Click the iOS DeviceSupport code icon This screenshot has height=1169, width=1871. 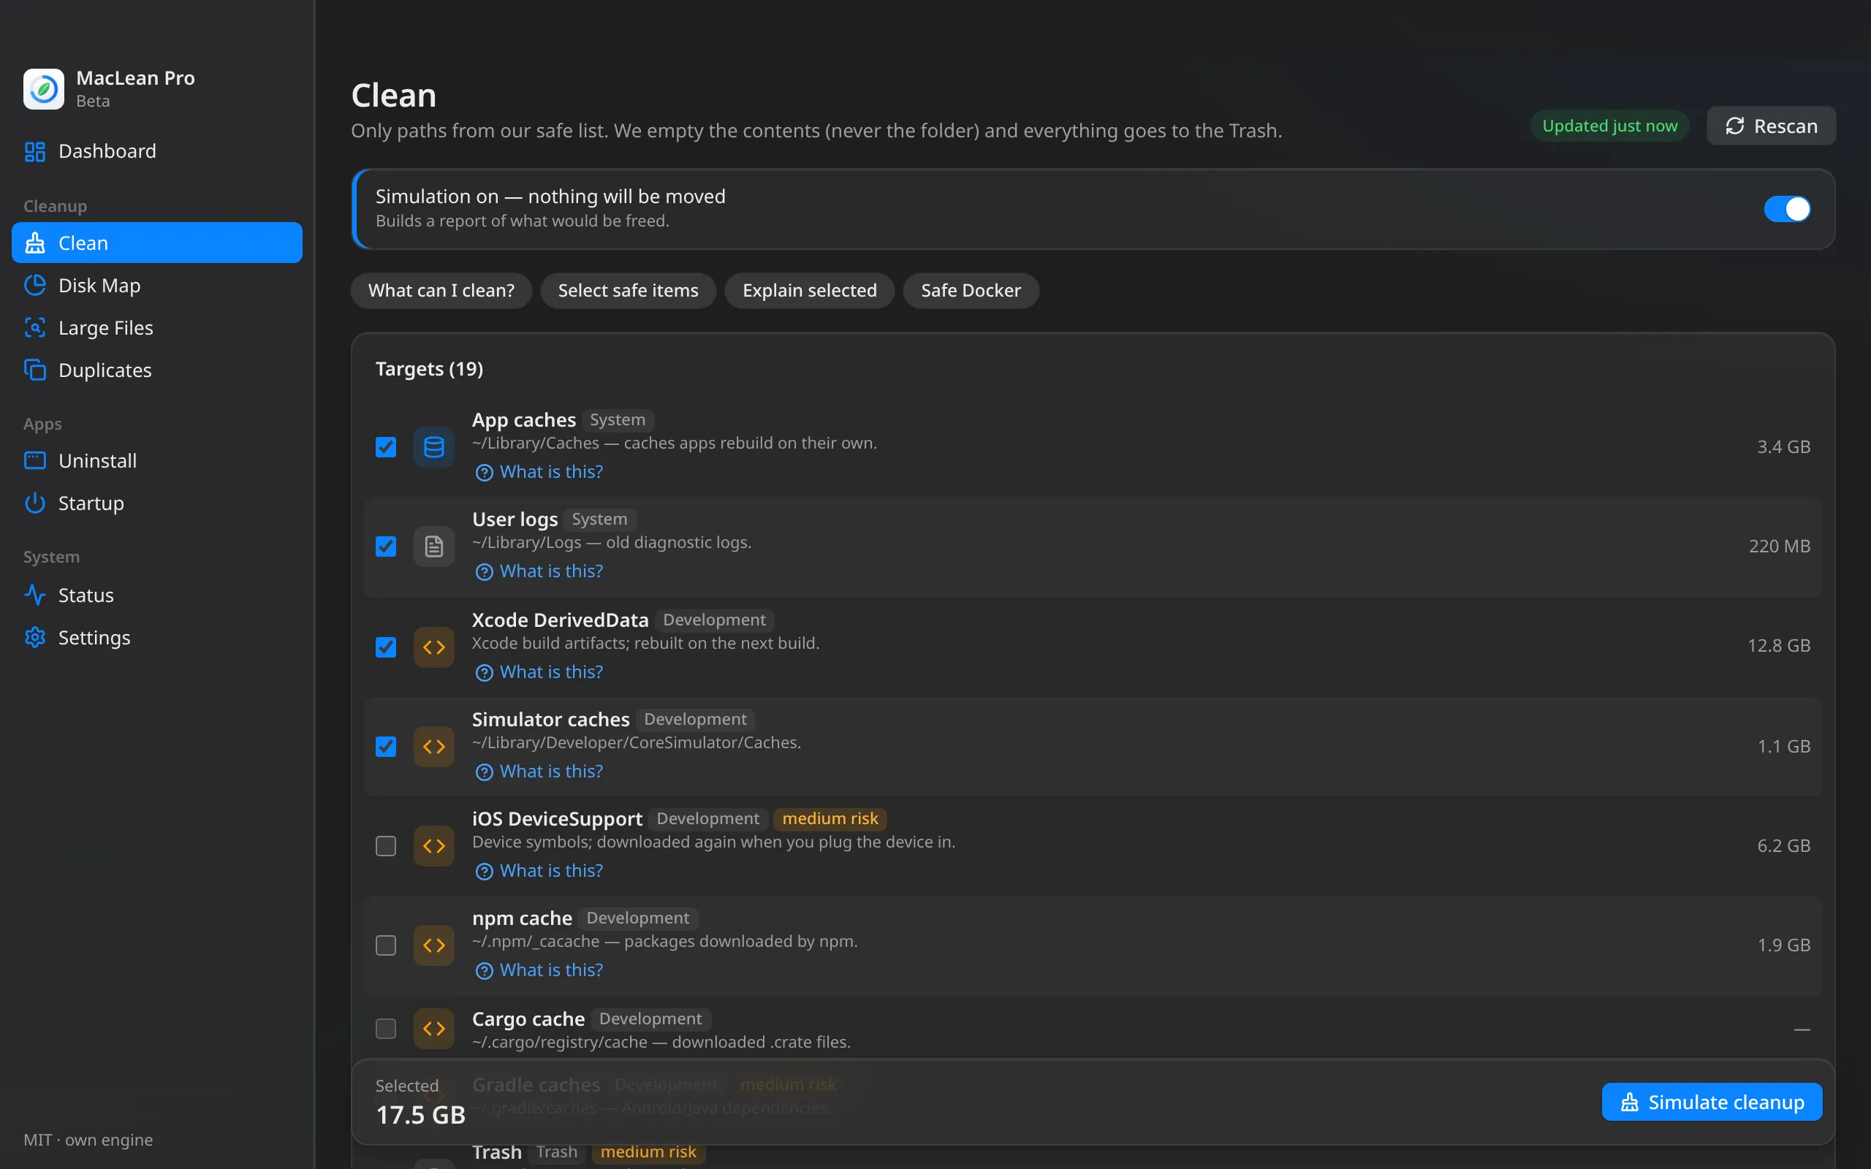[x=433, y=846]
